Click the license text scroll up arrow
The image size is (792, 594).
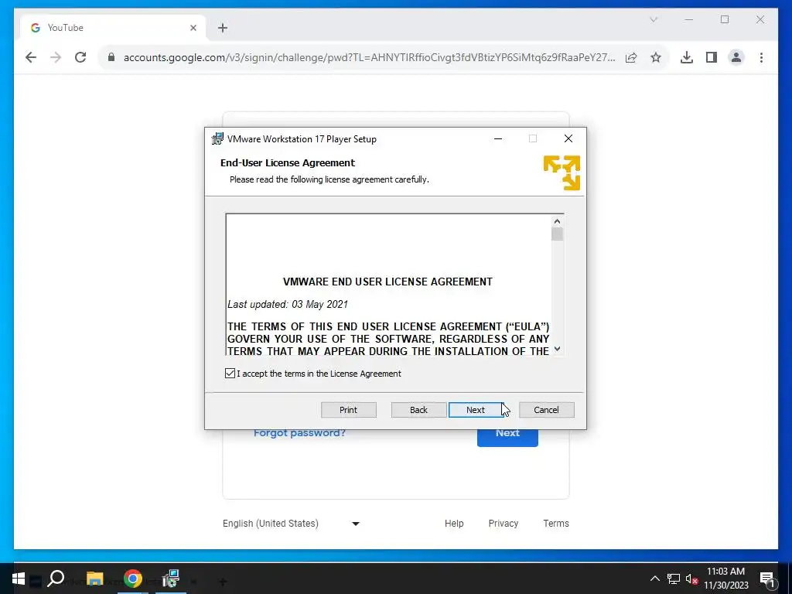[557, 221]
